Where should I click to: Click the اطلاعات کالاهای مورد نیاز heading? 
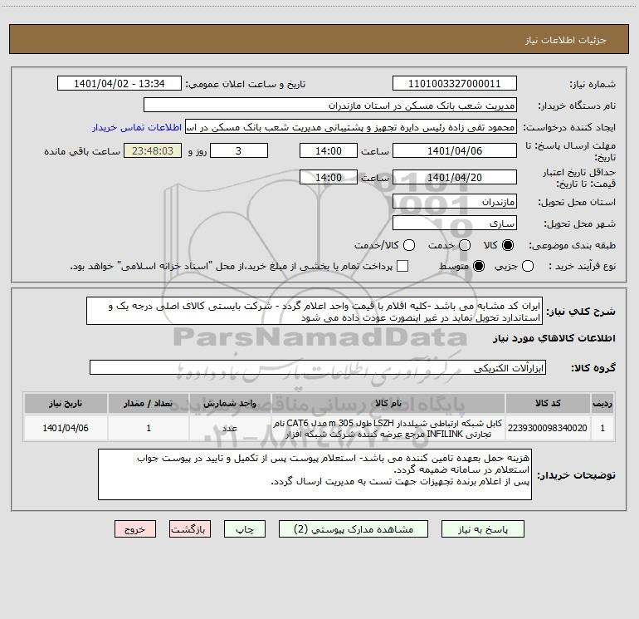pyautogui.click(x=554, y=338)
